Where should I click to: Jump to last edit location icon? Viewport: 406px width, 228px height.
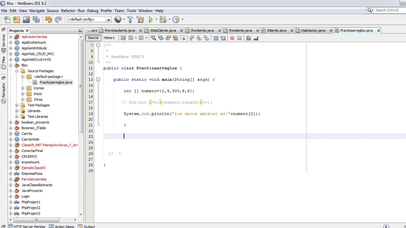(x=123, y=38)
